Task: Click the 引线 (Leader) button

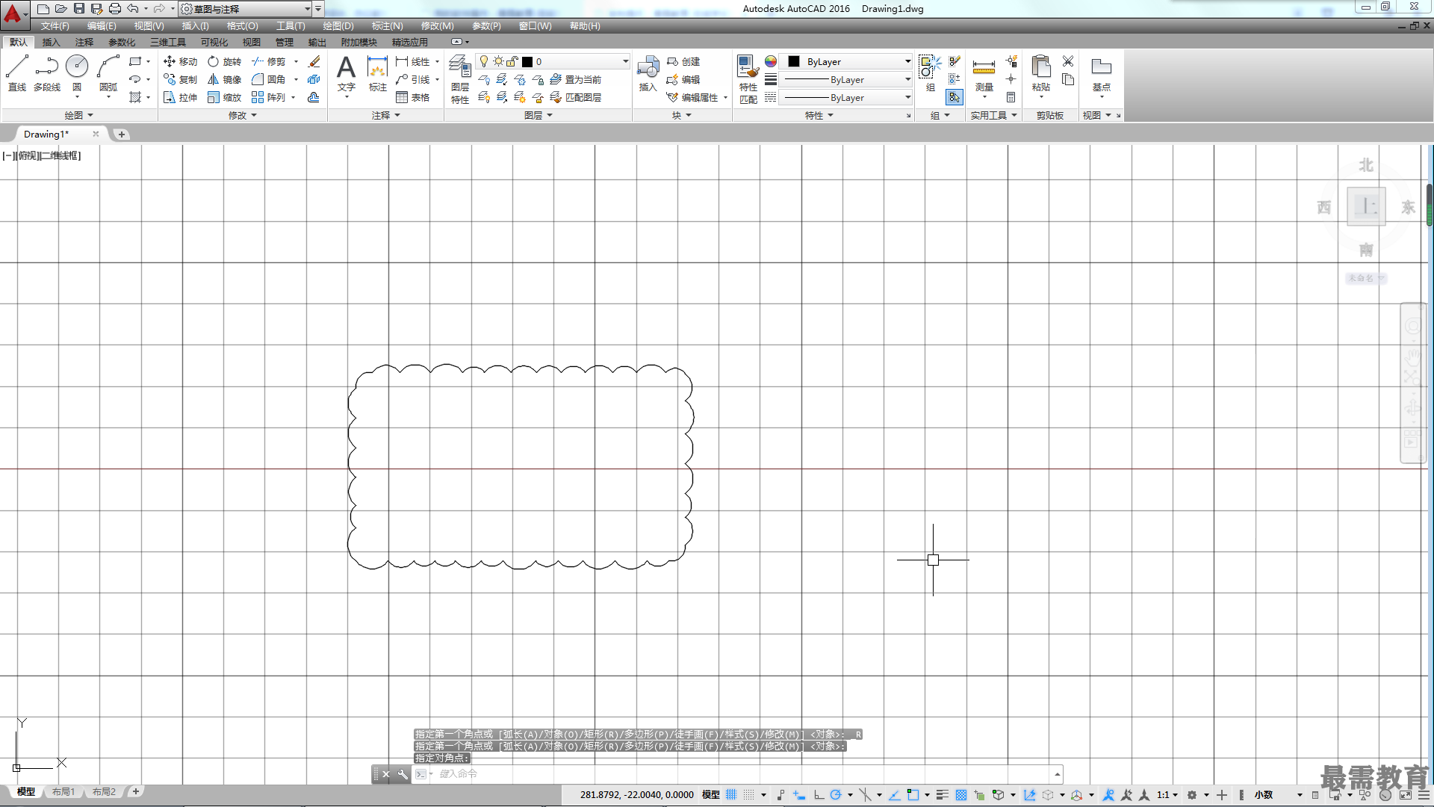Action: tap(413, 79)
